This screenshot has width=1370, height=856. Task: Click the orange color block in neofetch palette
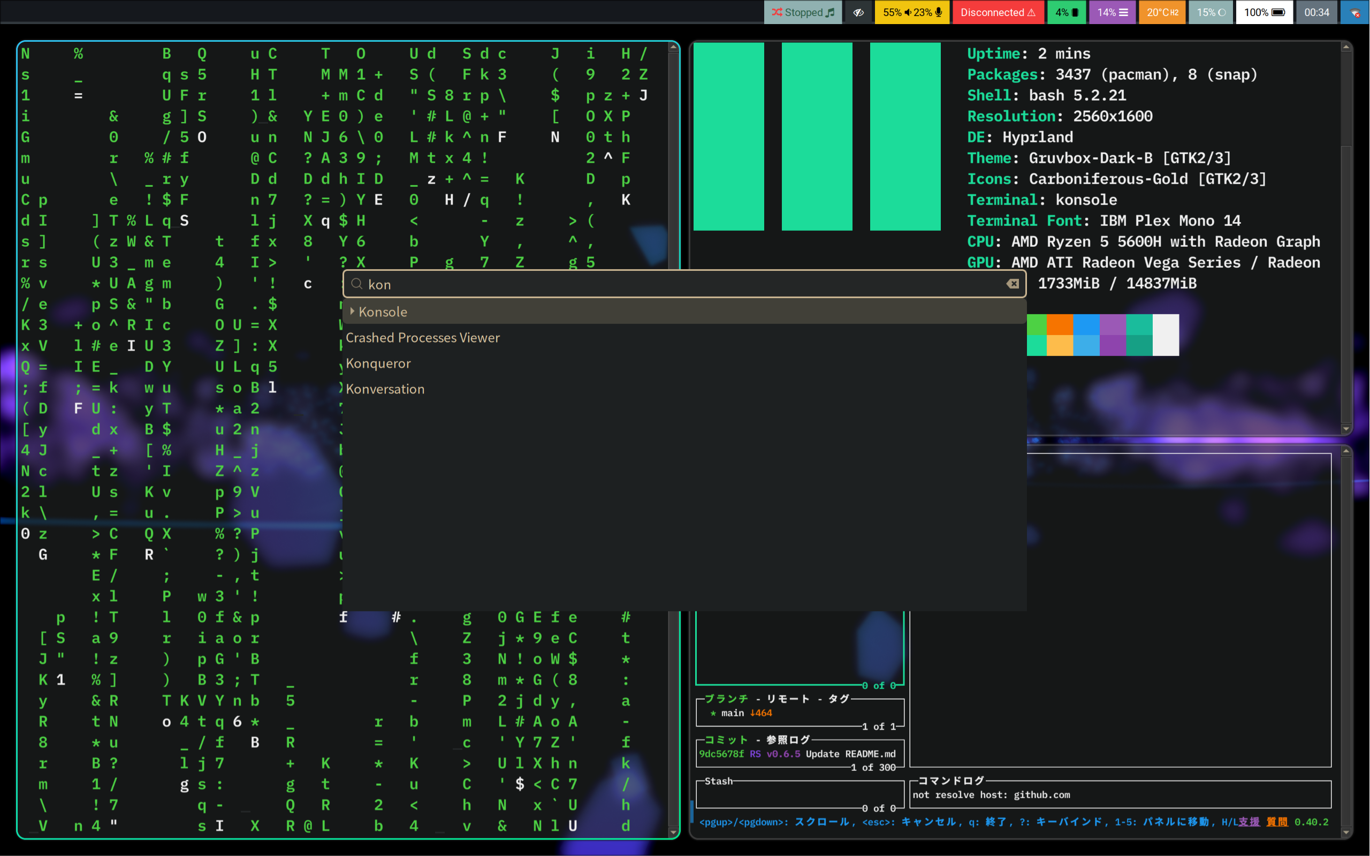tap(1059, 325)
